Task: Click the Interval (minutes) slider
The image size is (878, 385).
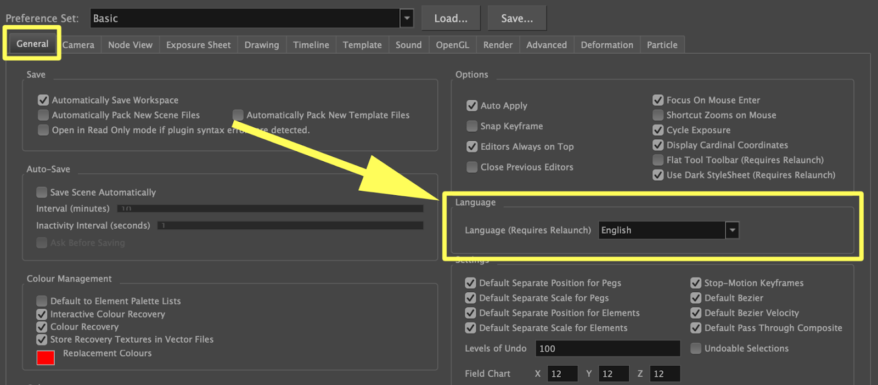Action: pos(270,209)
